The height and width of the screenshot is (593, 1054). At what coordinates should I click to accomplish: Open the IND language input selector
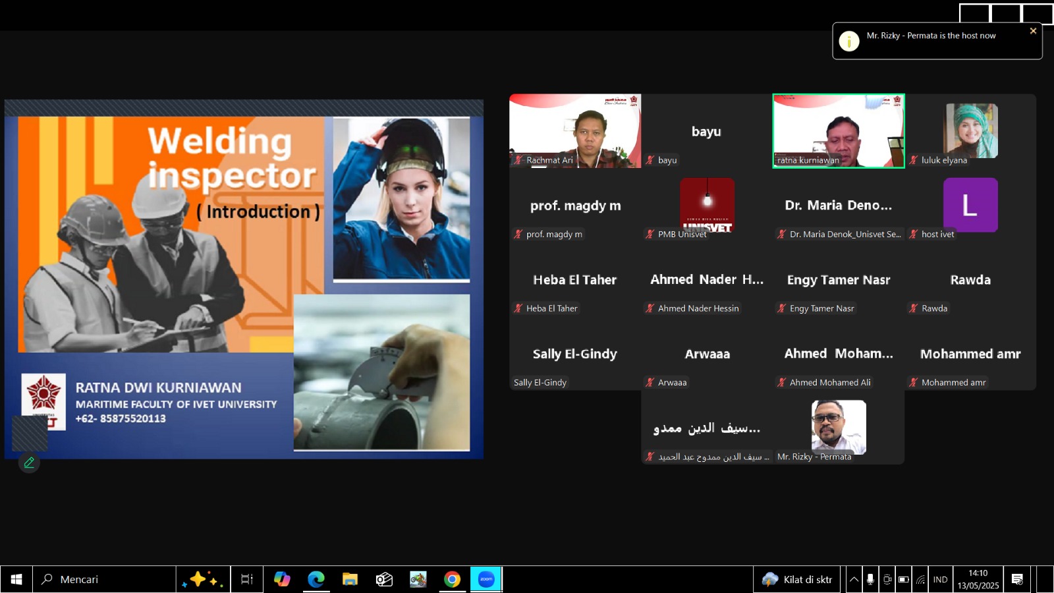[x=940, y=579]
